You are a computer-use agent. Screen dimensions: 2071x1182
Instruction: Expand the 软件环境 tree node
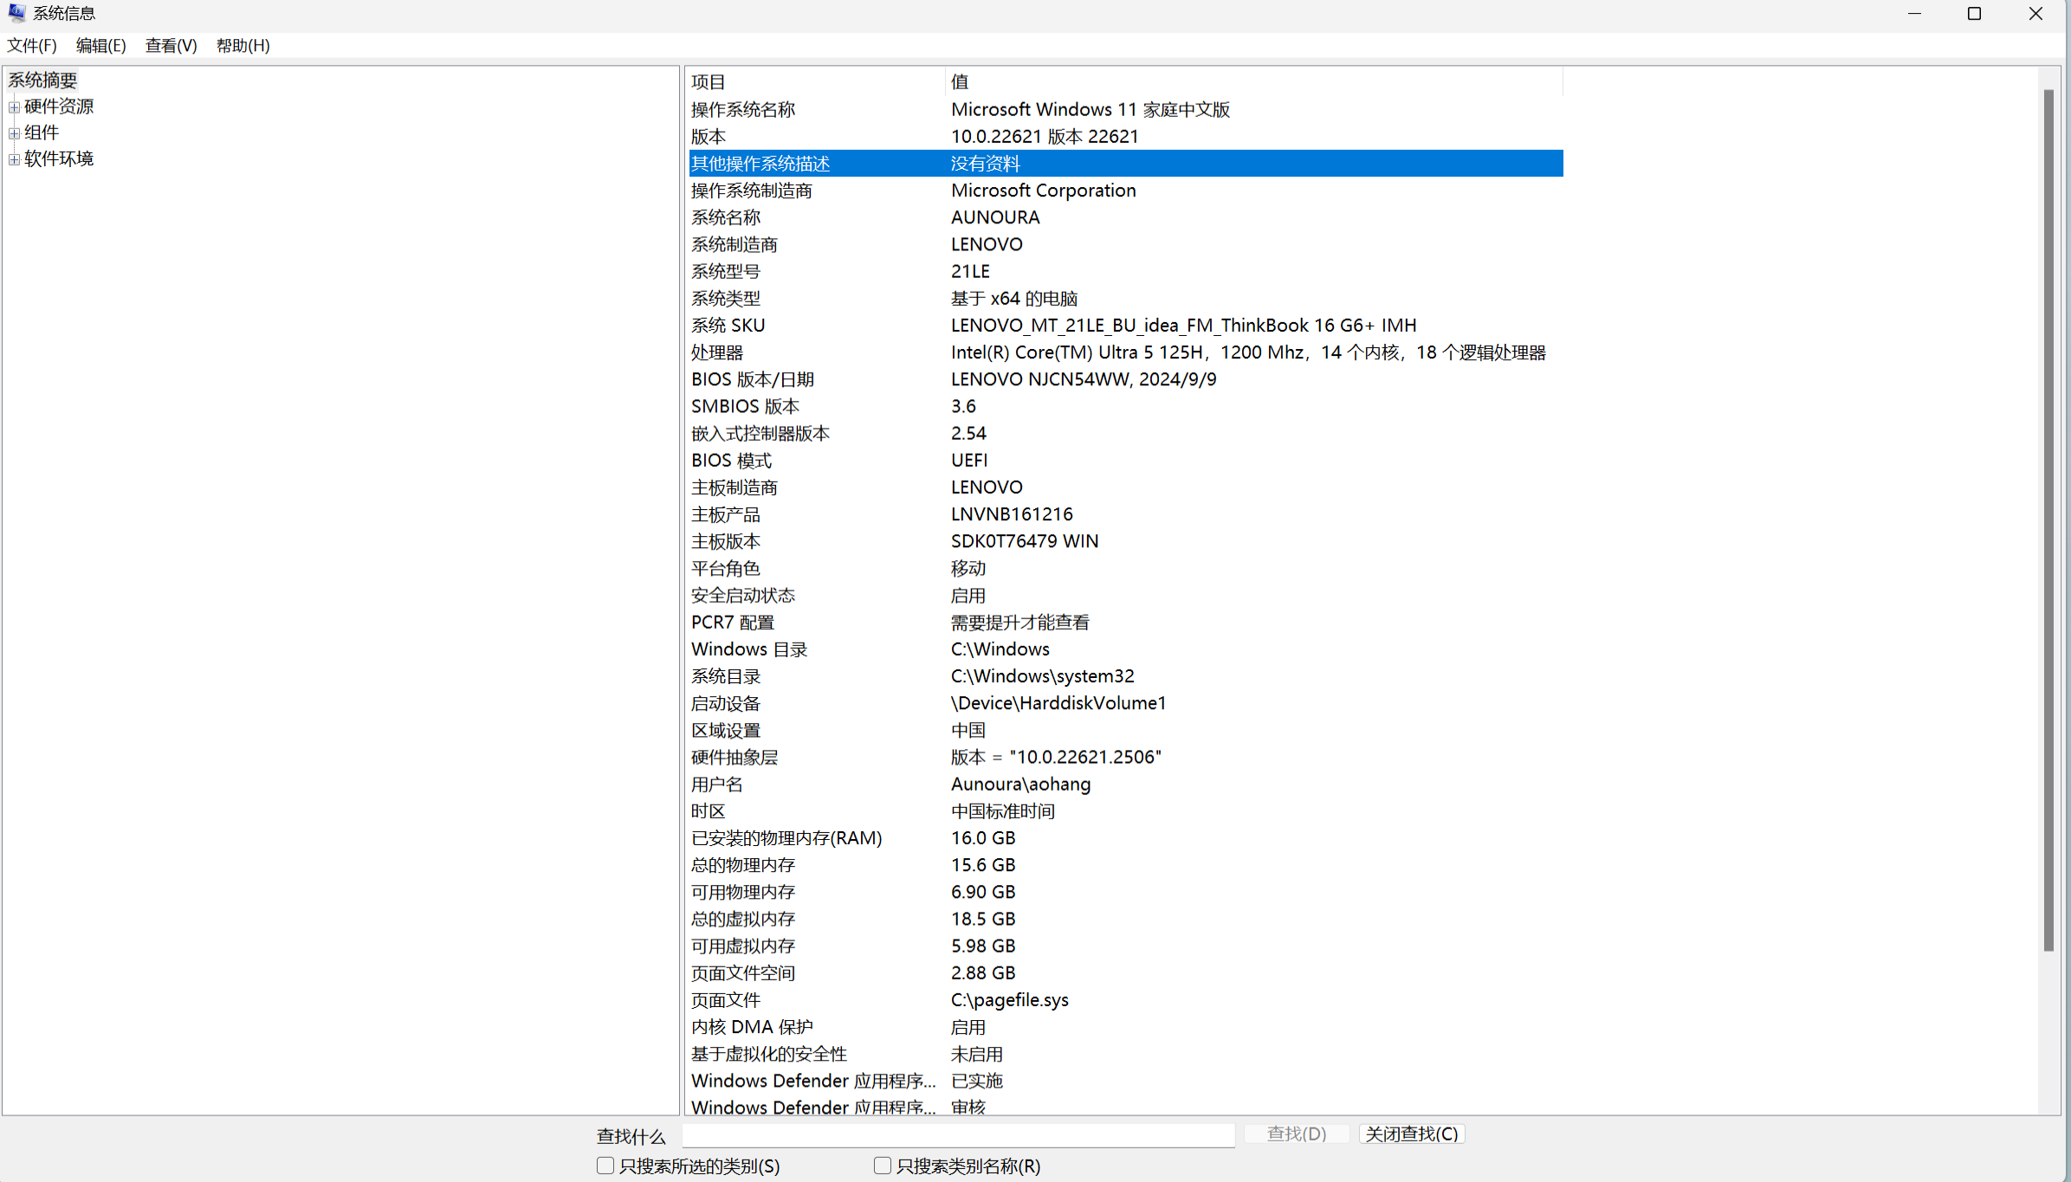[x=14, y=159]
